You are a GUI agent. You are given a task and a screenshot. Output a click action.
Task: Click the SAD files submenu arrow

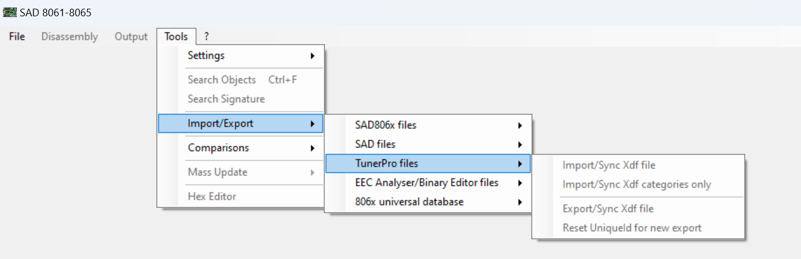pyautogui.click(x=520, y=144)
